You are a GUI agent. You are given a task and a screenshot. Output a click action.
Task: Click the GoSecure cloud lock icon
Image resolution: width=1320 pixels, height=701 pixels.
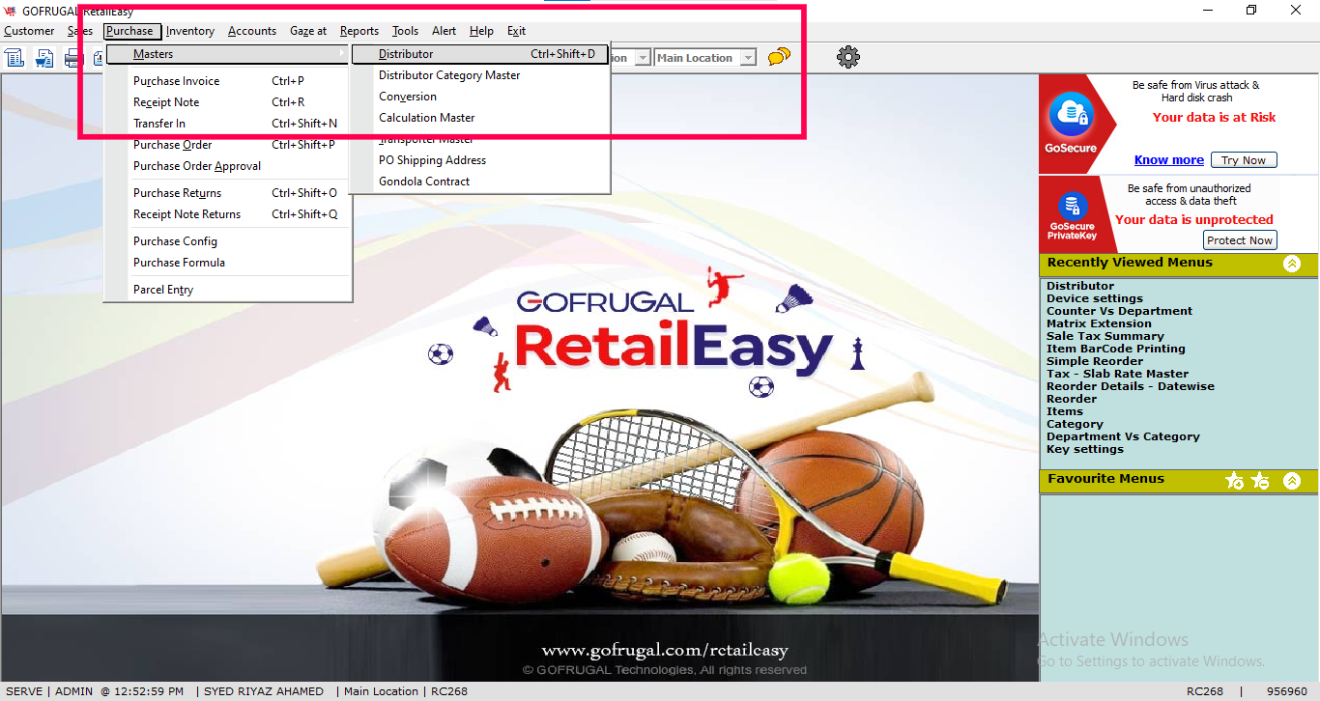click(x=1071, y=115)
